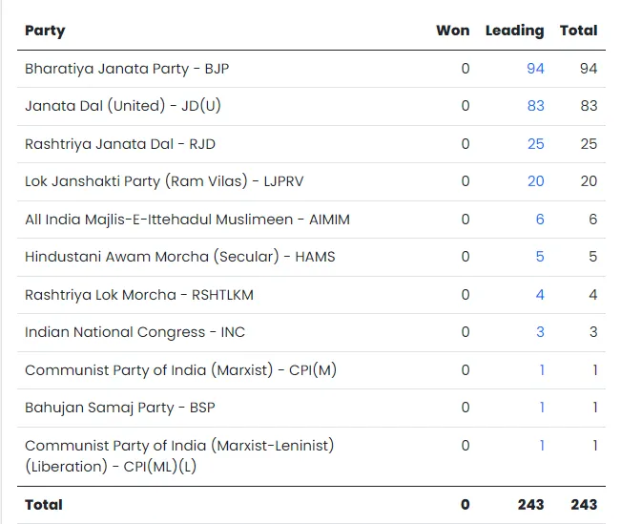The width and height of the screenshot is (621, 524).
Task: Click the Won column header
Action: point(452,31)
